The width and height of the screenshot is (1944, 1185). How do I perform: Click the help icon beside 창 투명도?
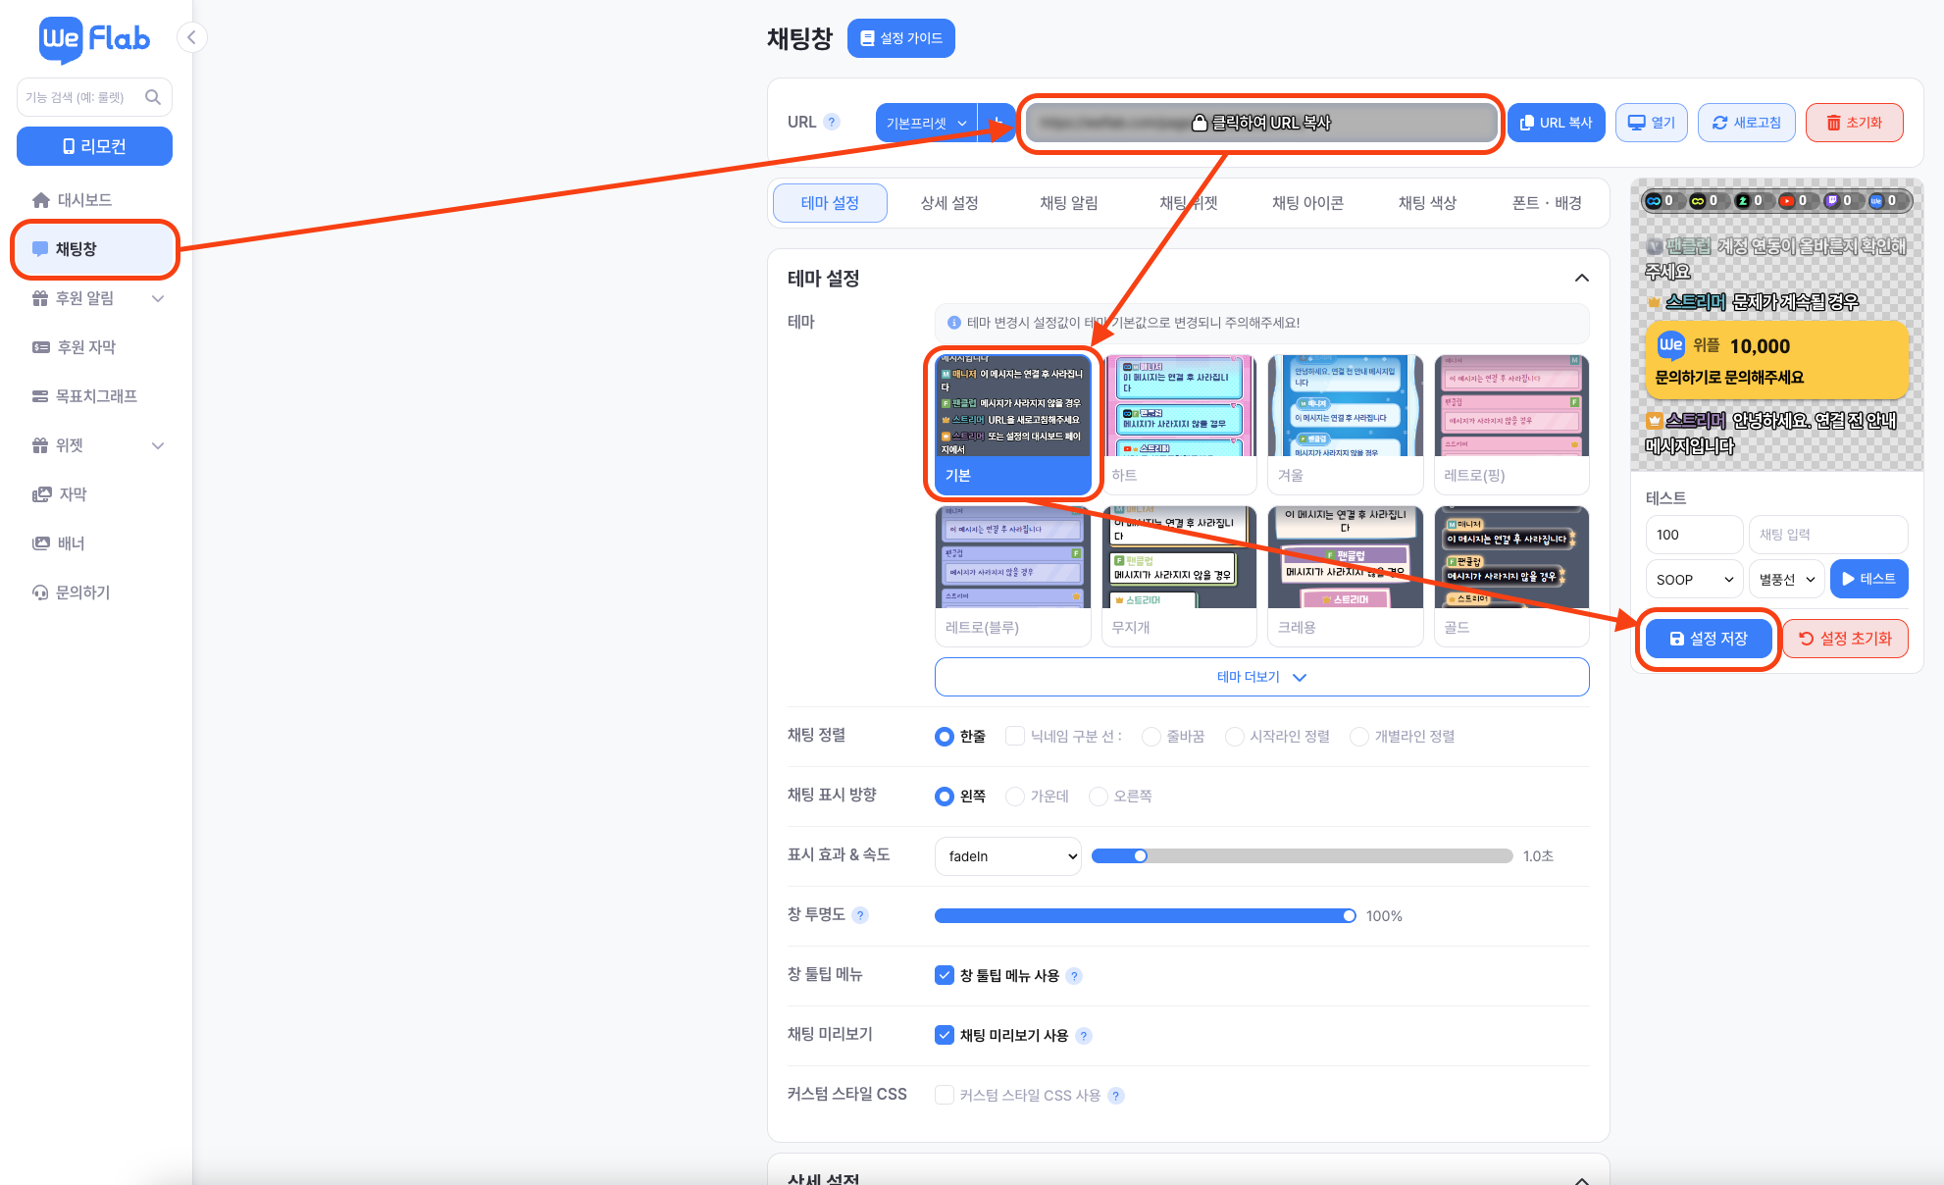click(860, 915)
